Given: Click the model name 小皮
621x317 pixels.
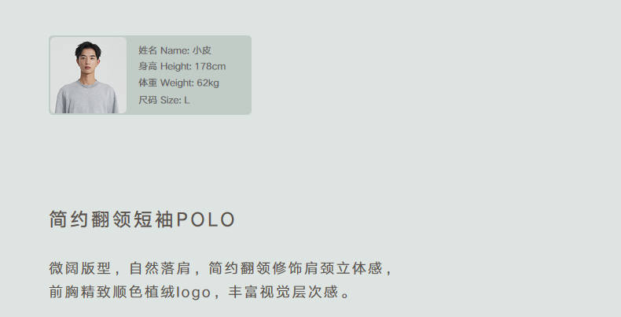Looking at the screenshot, I should pyautogui.click(x=202, y=50).
